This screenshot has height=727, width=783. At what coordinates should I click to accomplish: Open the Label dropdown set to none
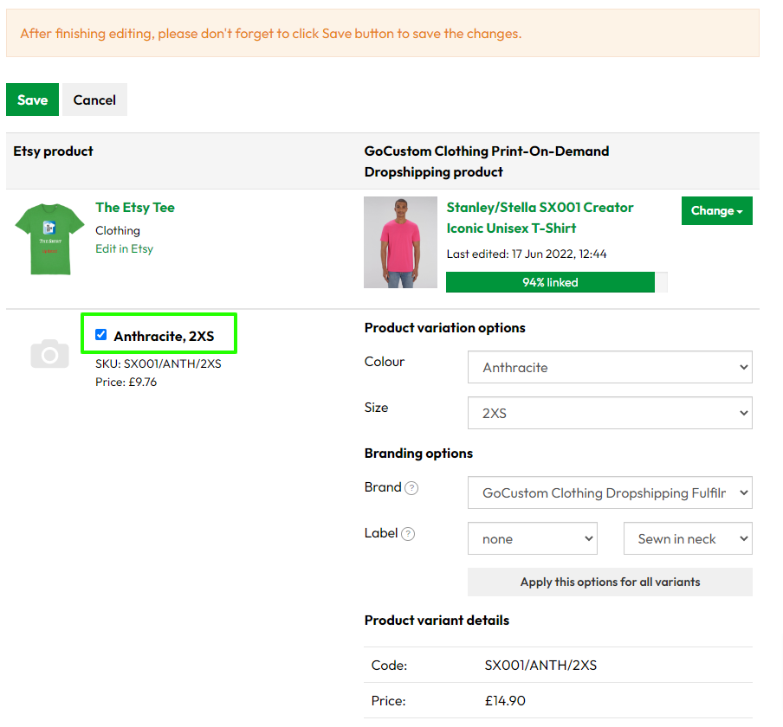pos(533,538)
